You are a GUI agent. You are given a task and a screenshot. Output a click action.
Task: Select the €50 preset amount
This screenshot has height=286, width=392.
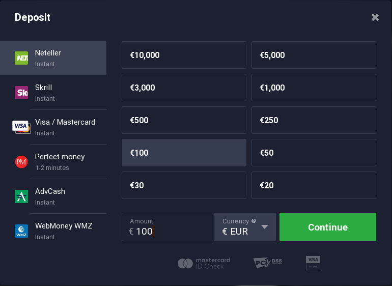coord(314,153)
